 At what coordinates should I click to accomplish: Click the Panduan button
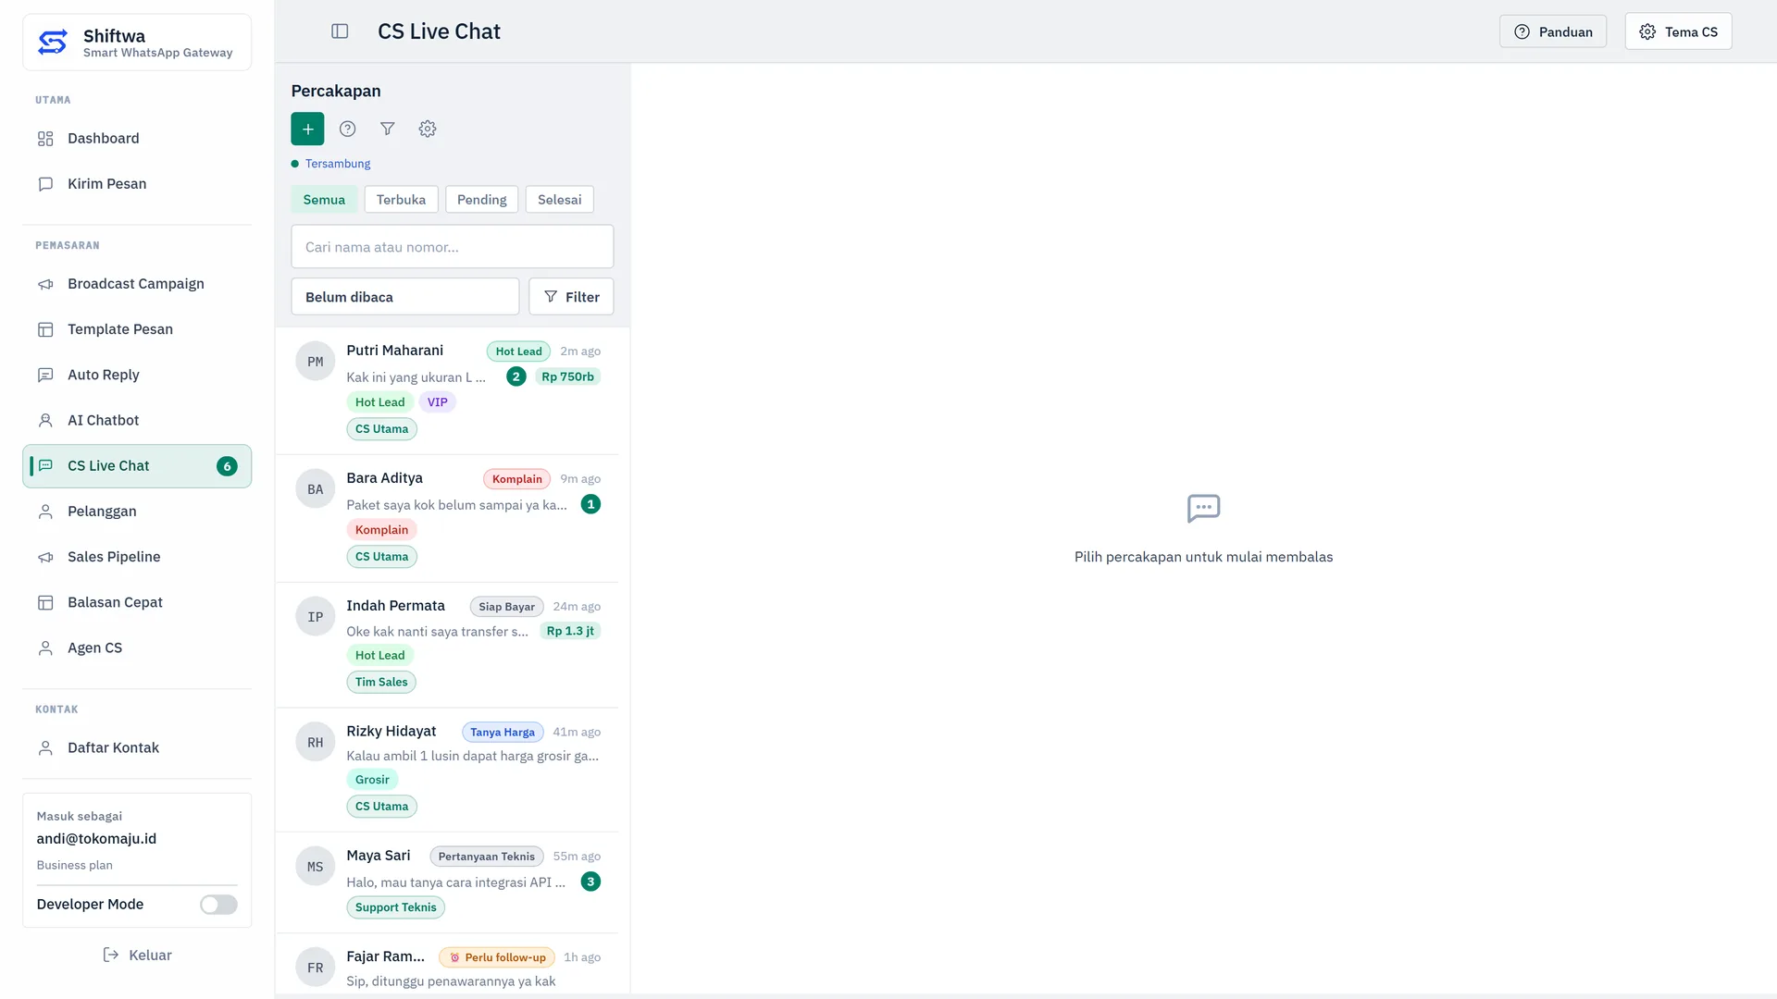click(x=1553, y=31)
